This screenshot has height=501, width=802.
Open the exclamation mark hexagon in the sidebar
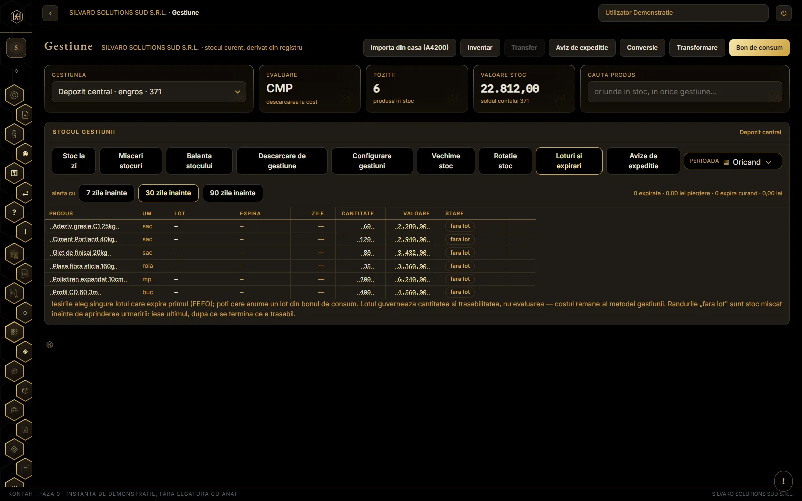(25, 232)
